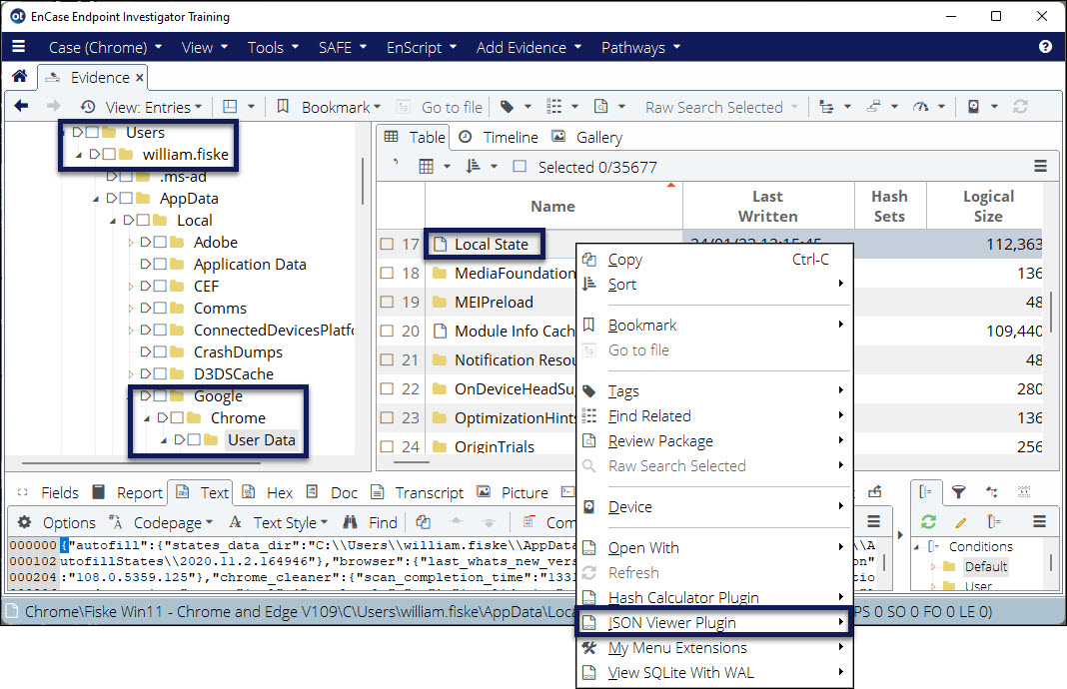Click the Home icon tab
This screenshot has width=1067, height=689.
(x=20, y=76)
